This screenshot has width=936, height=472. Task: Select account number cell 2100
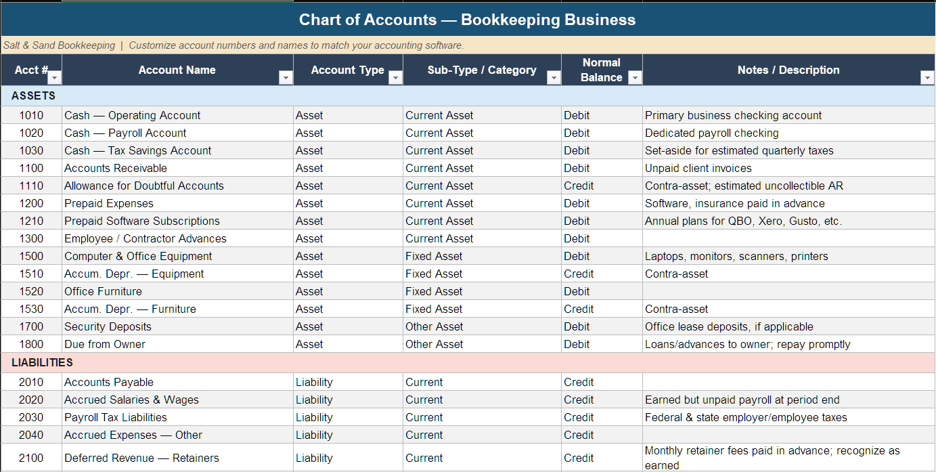(31, 458)
